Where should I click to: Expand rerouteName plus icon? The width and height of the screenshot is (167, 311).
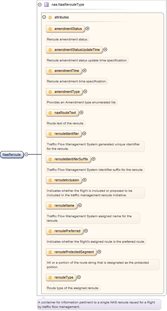[80, 205]
